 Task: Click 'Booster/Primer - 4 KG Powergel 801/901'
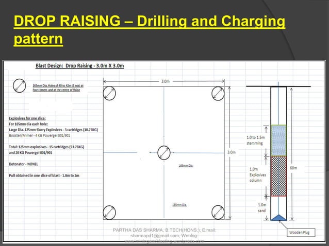coord(39,135)
